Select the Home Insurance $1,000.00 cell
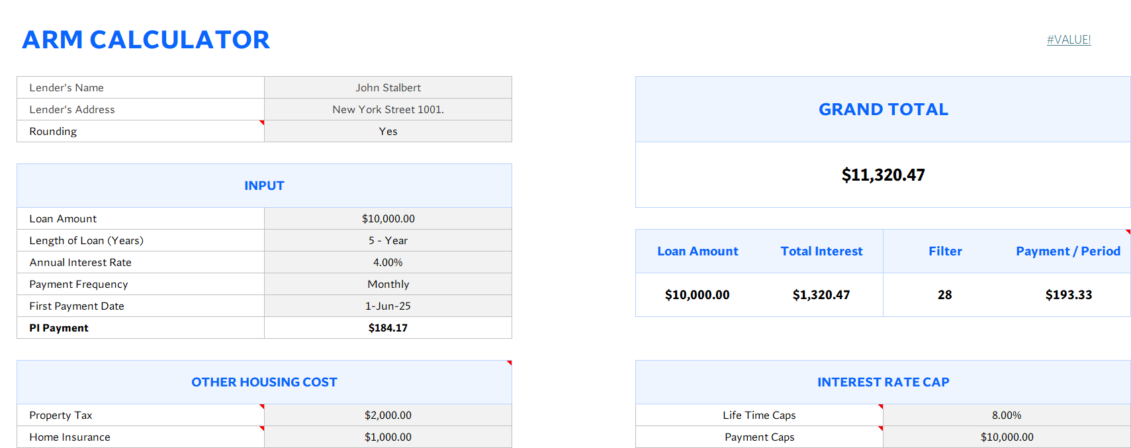The image size is (1131, 448). 388,437
